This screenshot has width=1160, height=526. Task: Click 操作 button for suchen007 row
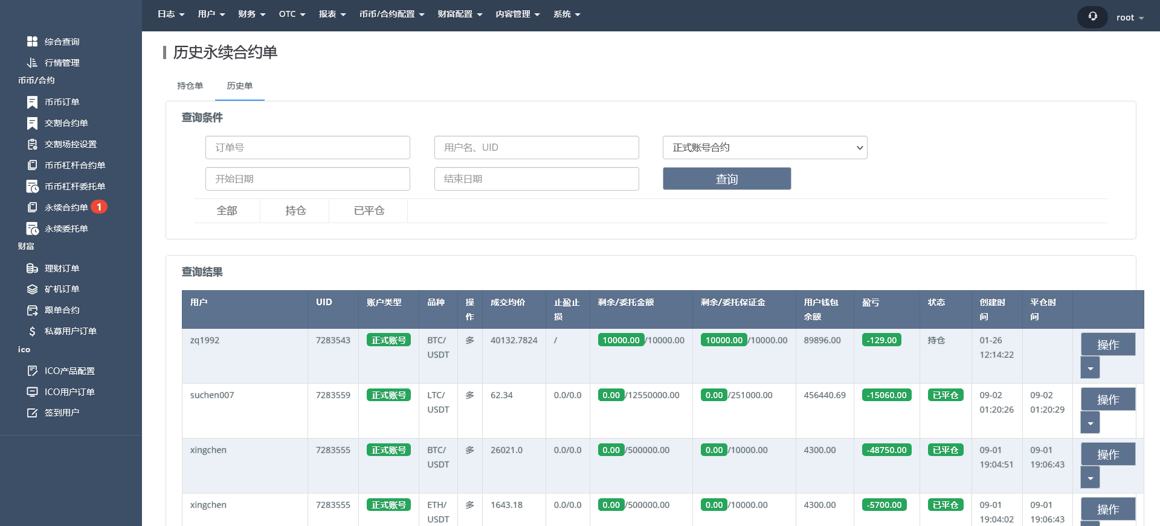pyautogui.click(x=1108, y=399)
